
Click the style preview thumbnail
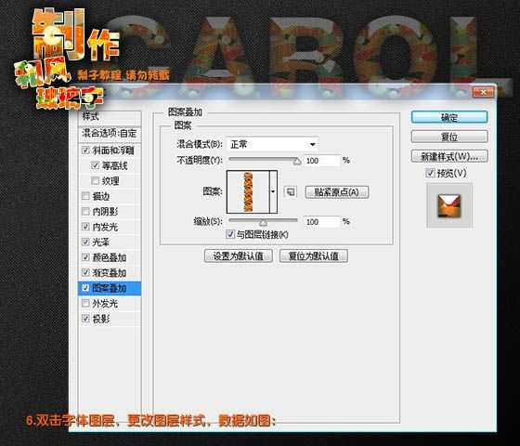point(449,205)
